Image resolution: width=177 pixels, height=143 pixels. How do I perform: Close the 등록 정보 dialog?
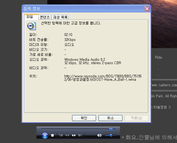point(147,9)
